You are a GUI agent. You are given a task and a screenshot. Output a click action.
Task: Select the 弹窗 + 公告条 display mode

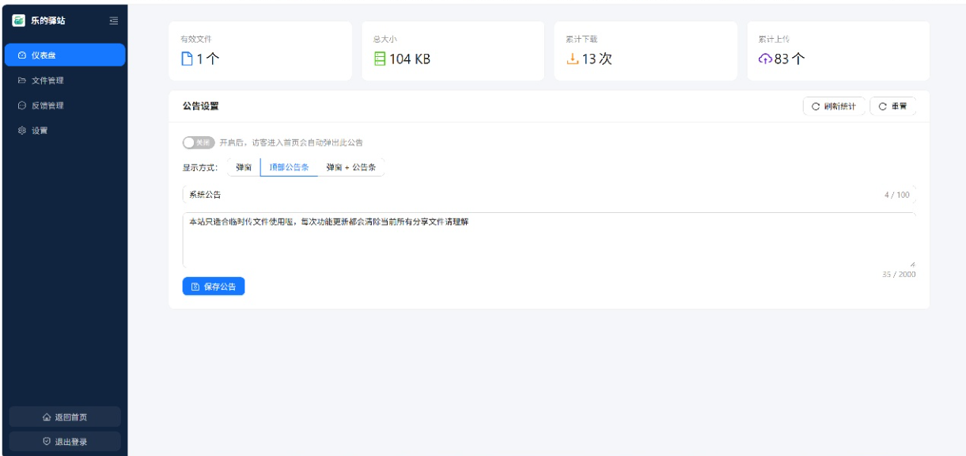[x=351, y=167]
